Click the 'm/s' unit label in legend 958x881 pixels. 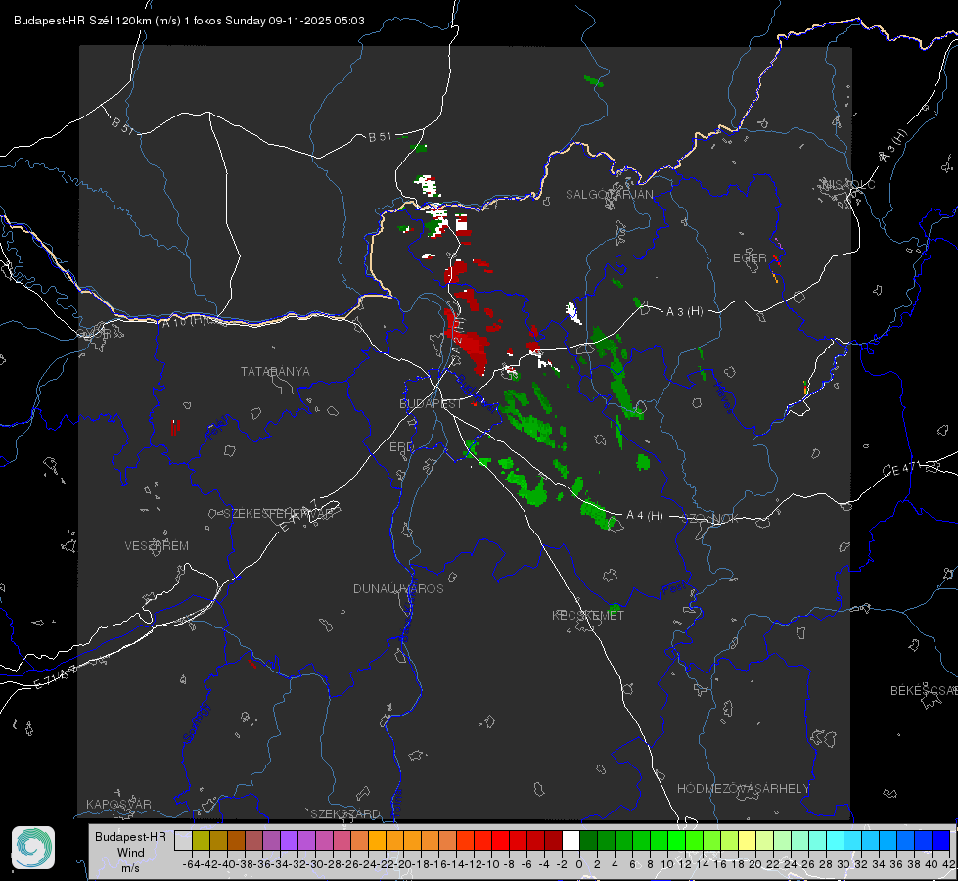[131, 868]
